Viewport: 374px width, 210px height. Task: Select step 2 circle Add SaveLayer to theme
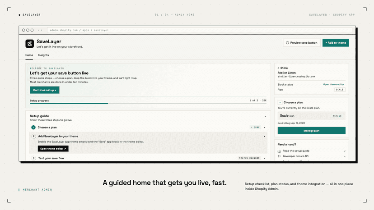click(x=33, y=136)
